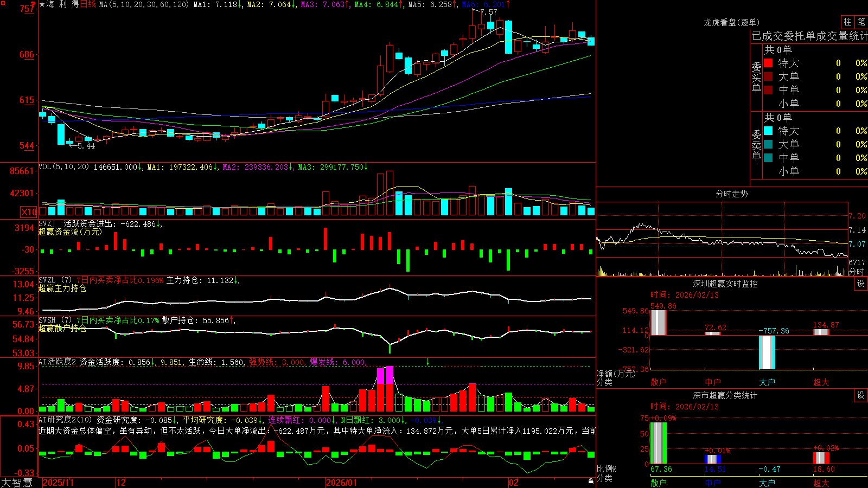Click the 7.07 price on intraday axis
This screenshot has width=868, height=488.
[857, 244]
